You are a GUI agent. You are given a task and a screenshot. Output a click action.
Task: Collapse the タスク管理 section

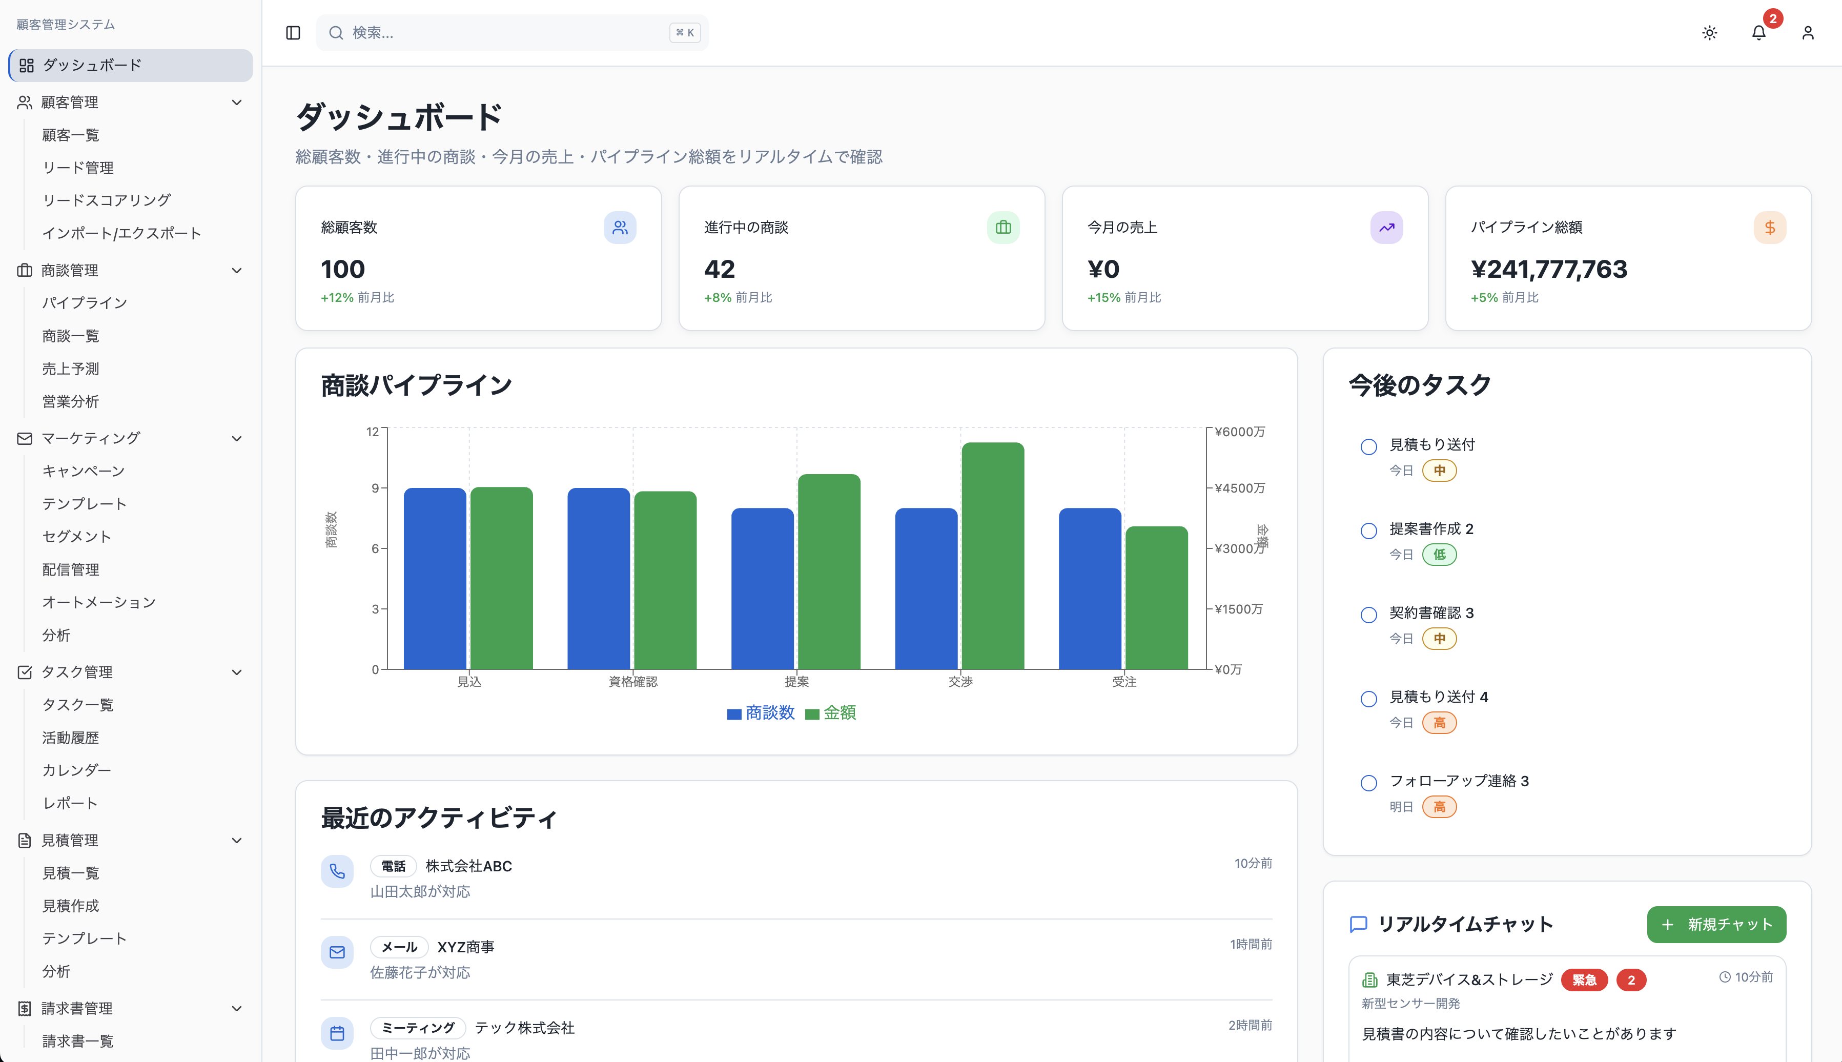(x=236, y=672)
